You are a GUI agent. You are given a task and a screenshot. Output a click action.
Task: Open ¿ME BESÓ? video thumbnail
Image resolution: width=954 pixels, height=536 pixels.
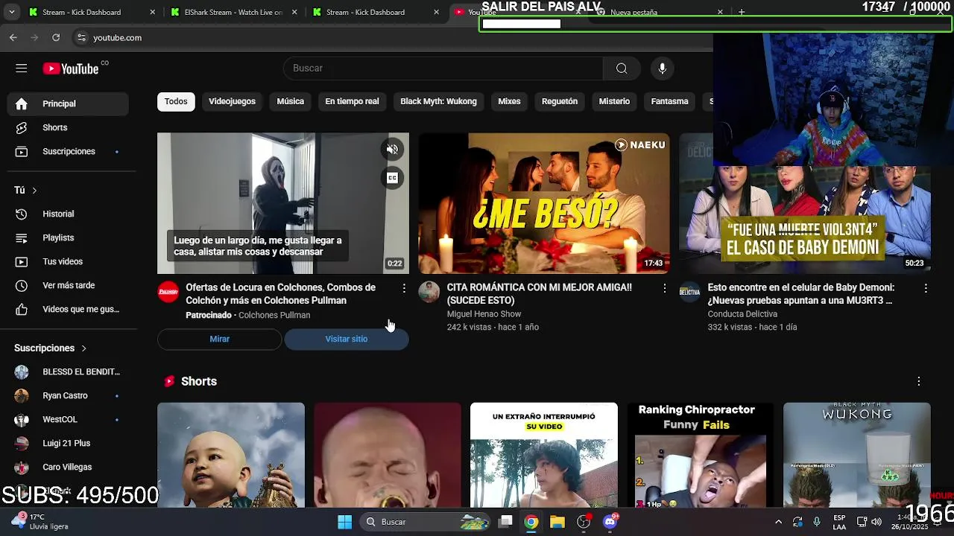544,203
